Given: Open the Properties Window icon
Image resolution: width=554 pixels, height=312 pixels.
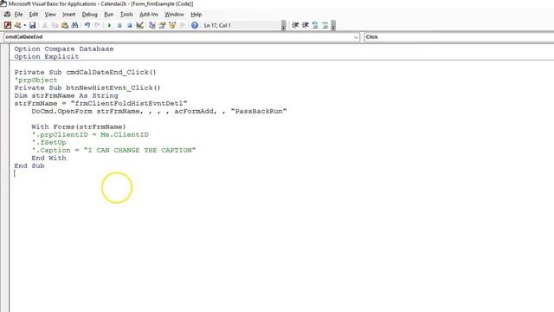Looking at the screenshot, I should point(162,25).
